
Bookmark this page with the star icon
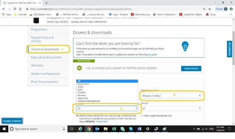(210, 9)
